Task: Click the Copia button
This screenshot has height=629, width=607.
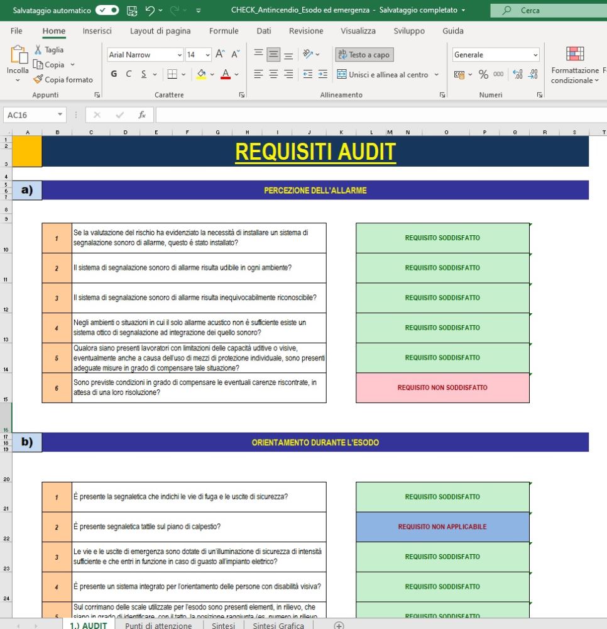Action: [49, 65]
